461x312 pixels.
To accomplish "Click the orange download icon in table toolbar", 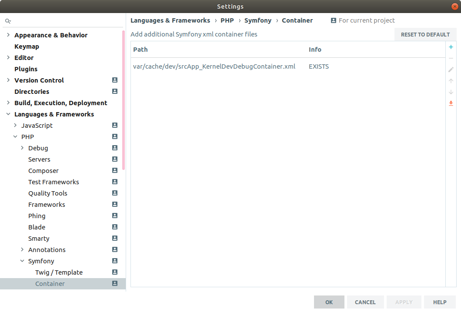I will 451,103.
